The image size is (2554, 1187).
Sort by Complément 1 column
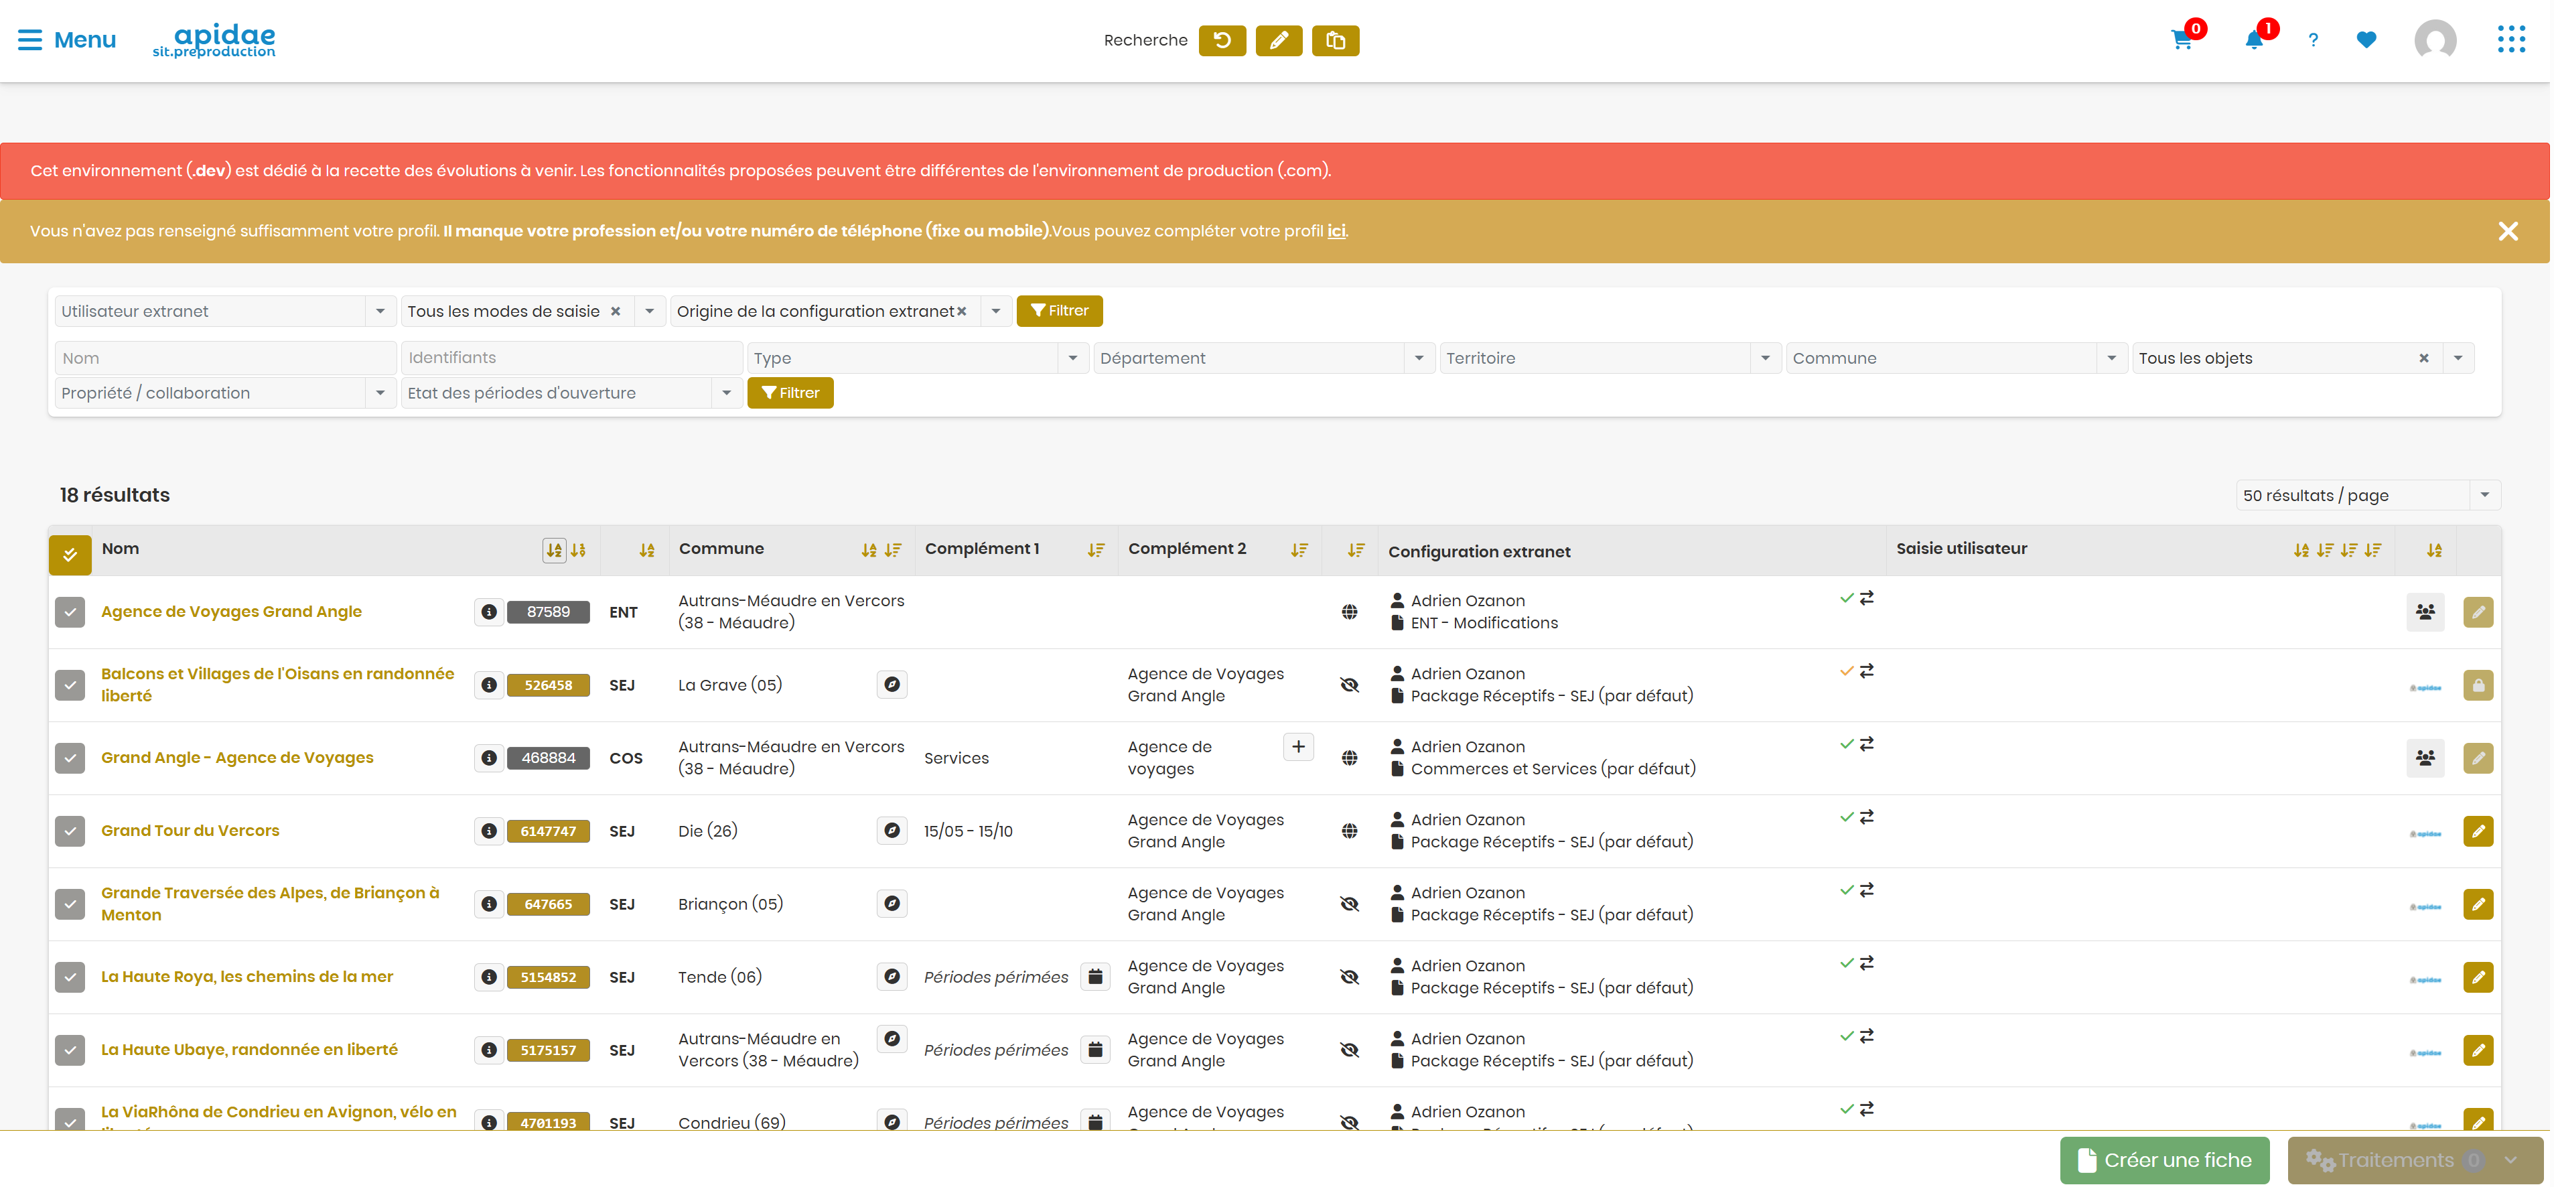(1096, 551)
